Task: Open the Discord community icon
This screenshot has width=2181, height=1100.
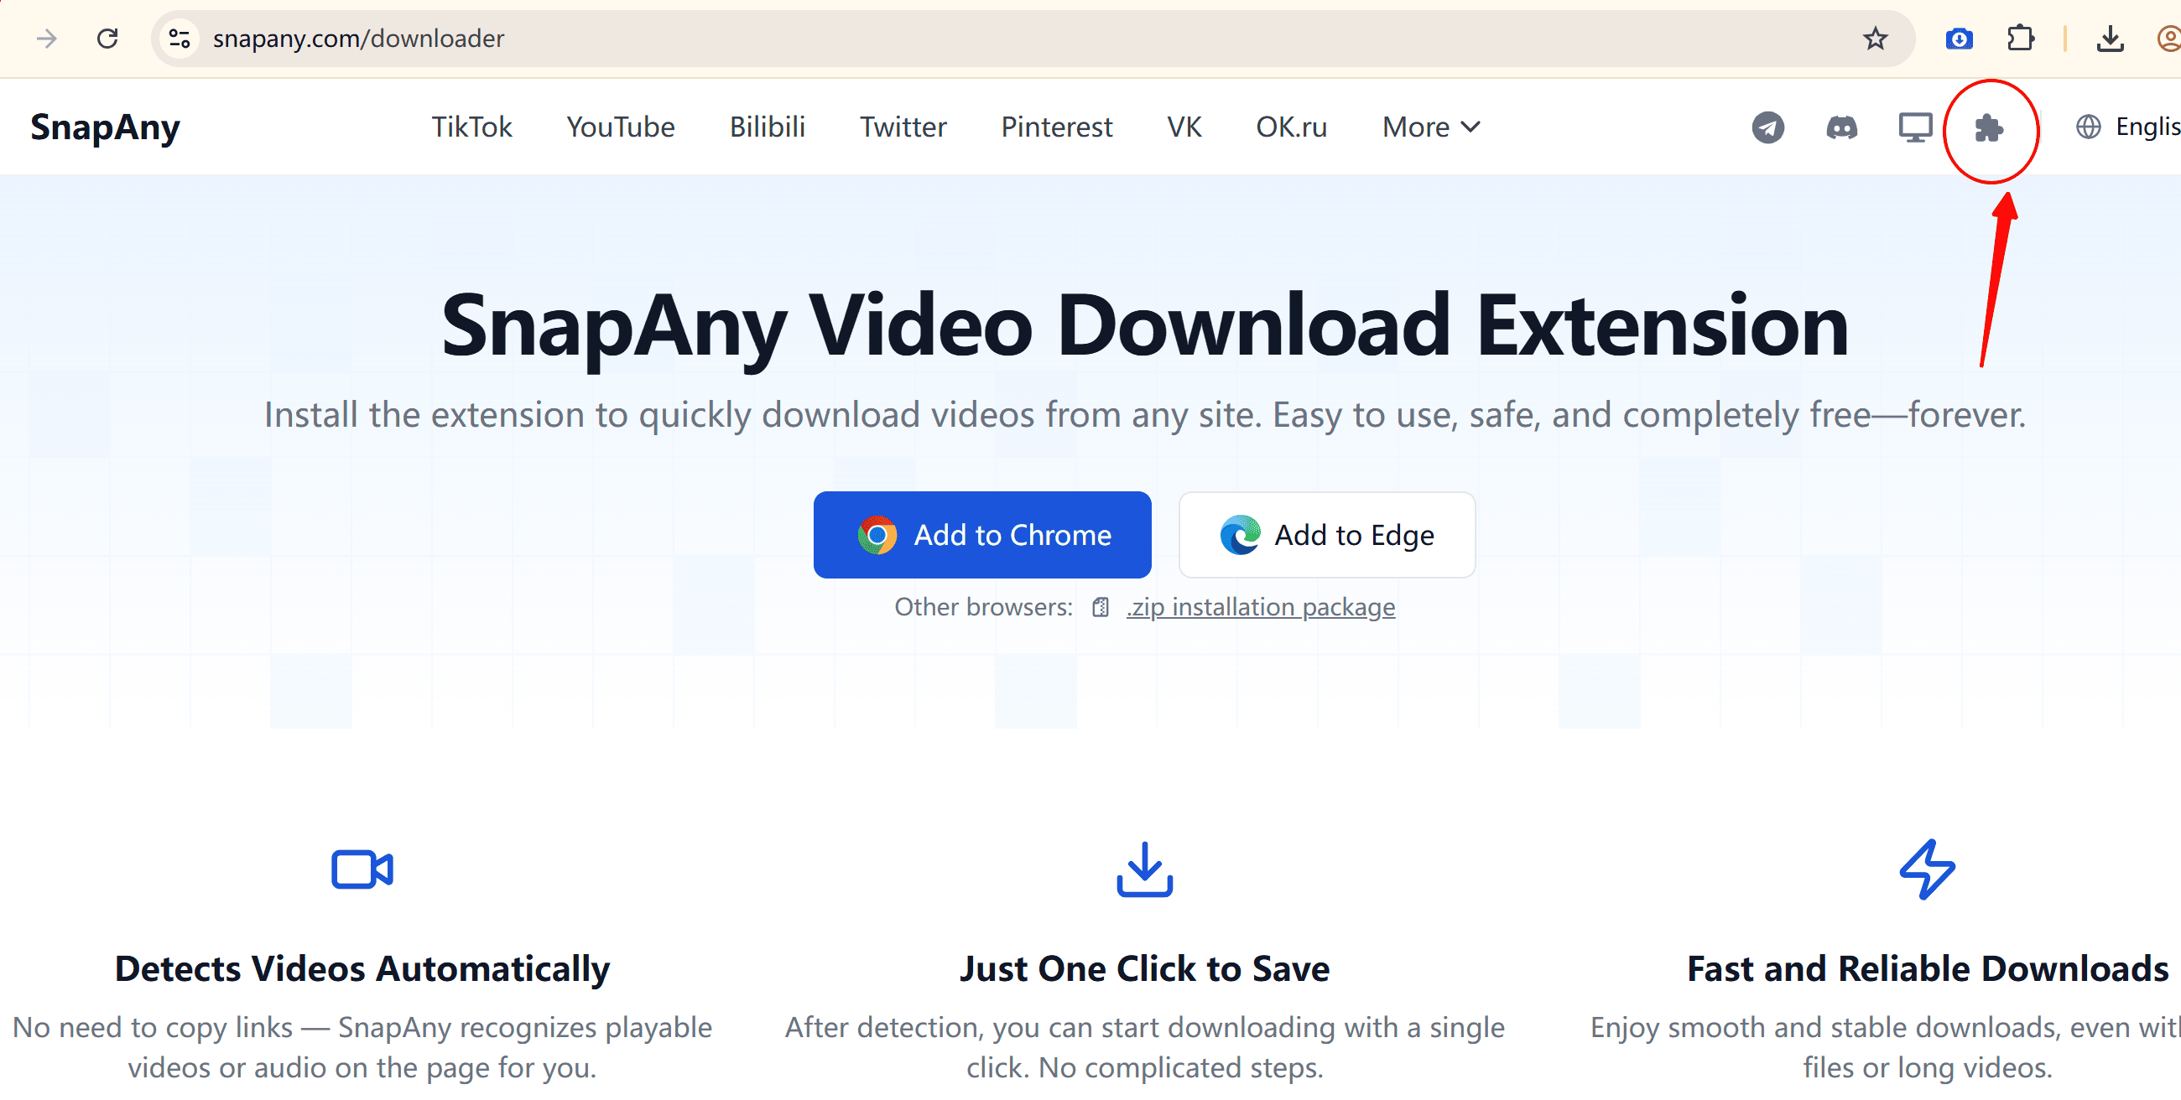Action: [x=1840, y=127]
